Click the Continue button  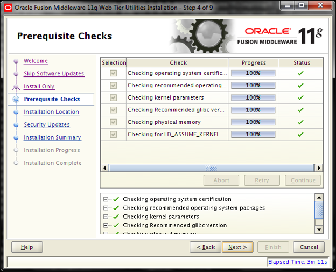tap(303, 180)
